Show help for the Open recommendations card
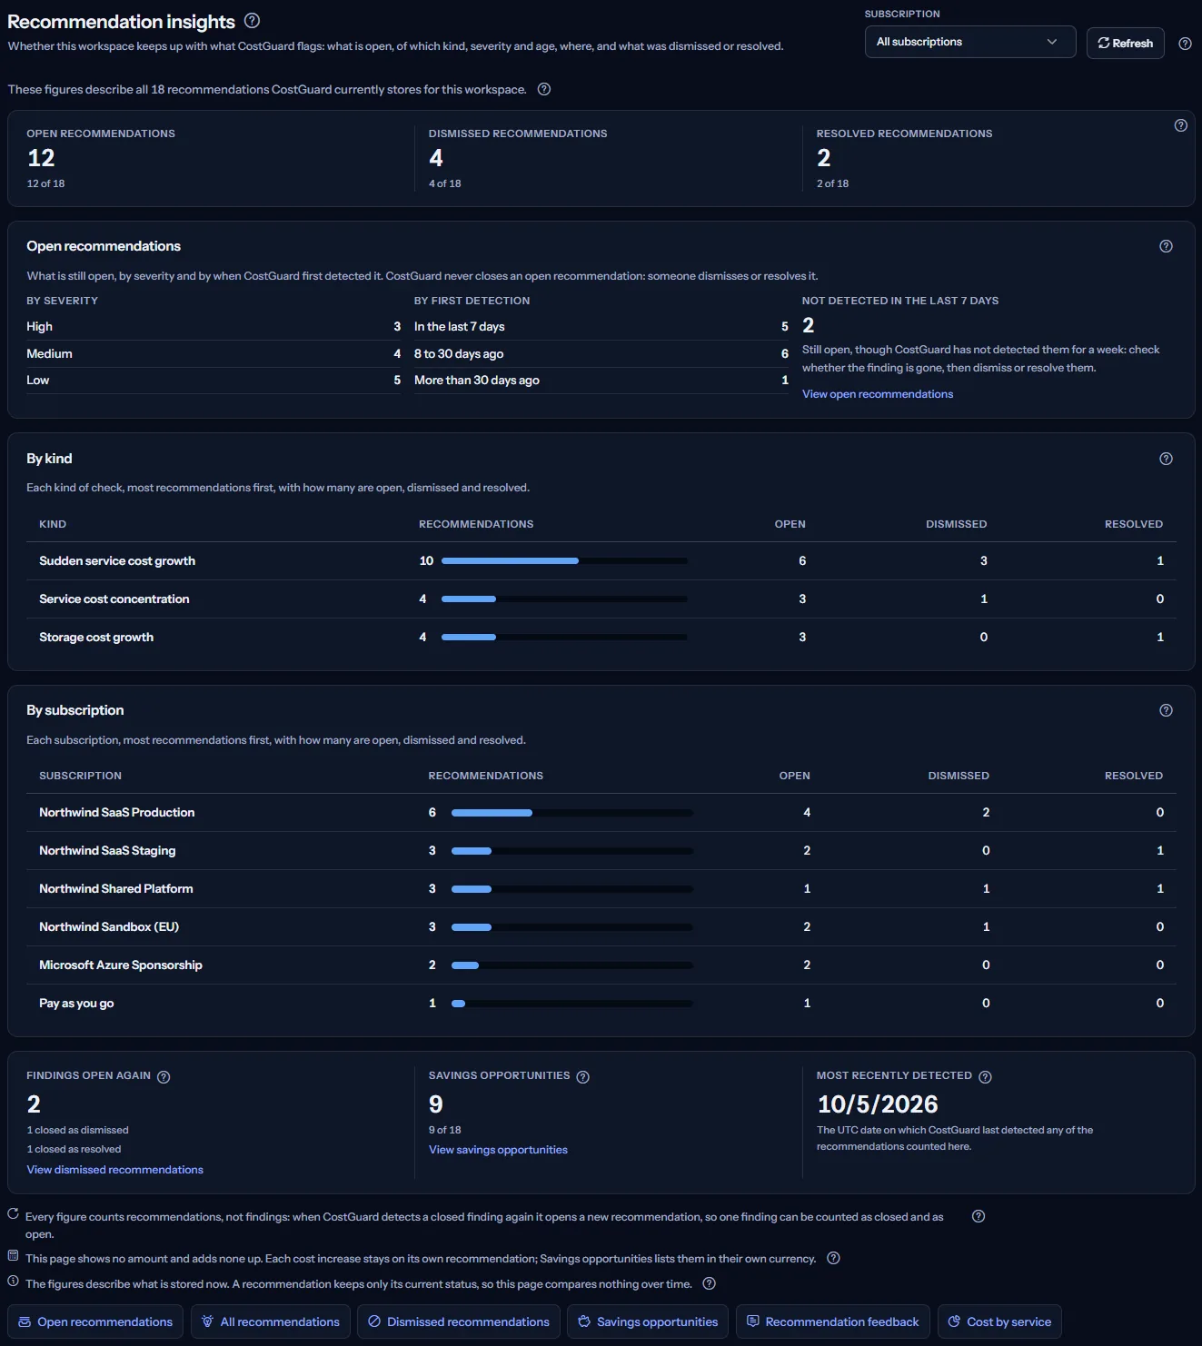Image resolution: width=1202 pixels, height=1346 pixels. (1167, 246)
